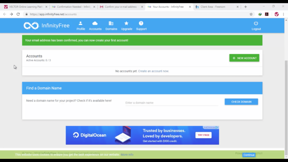The height and width of the screenshot is (162, 288).
Task: Click 'Active Accounts: 0 / 3' text
Action: (x=38, y=60)
